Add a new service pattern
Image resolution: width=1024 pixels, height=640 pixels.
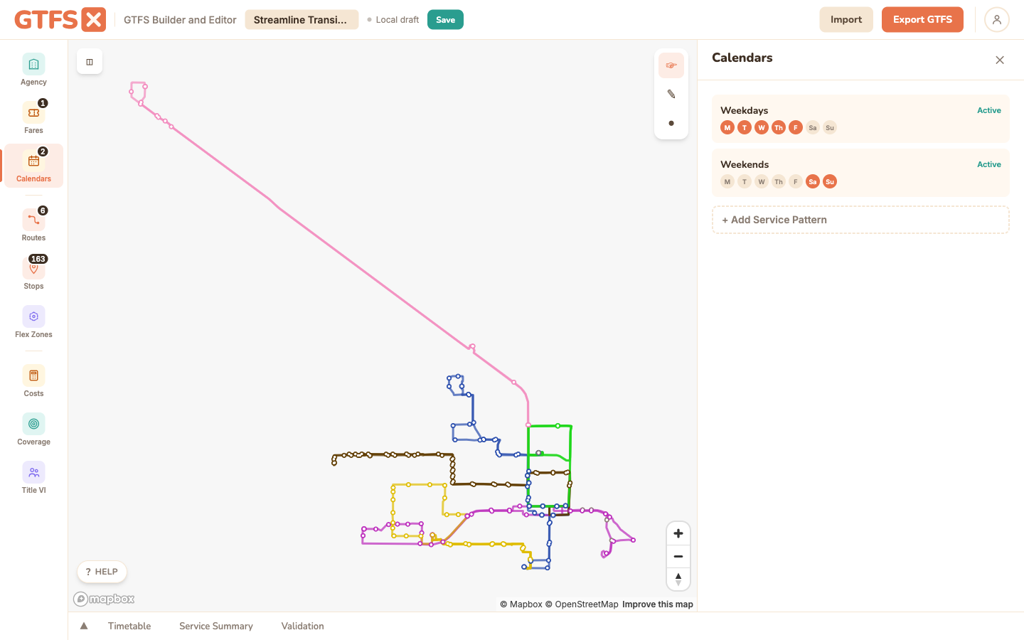pos(860,220)
